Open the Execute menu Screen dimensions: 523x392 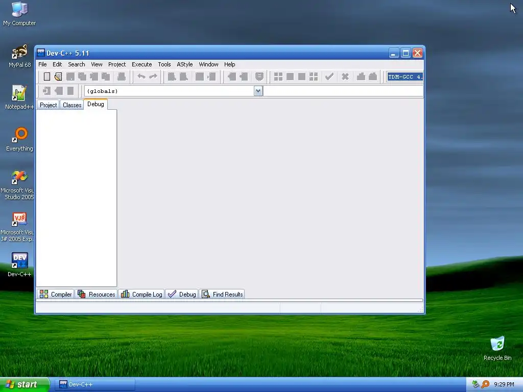(x=141, y=64)
